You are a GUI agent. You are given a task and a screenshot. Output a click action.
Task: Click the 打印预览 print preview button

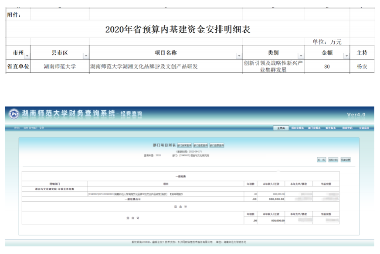(333, 160)
